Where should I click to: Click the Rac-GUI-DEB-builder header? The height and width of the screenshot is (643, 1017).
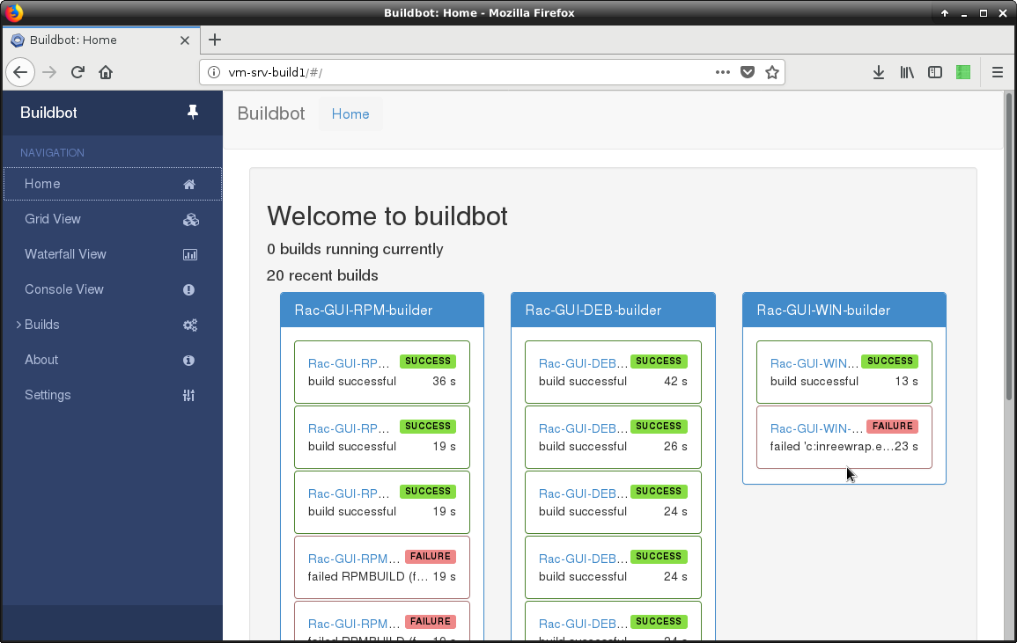[x=593, y=310]
